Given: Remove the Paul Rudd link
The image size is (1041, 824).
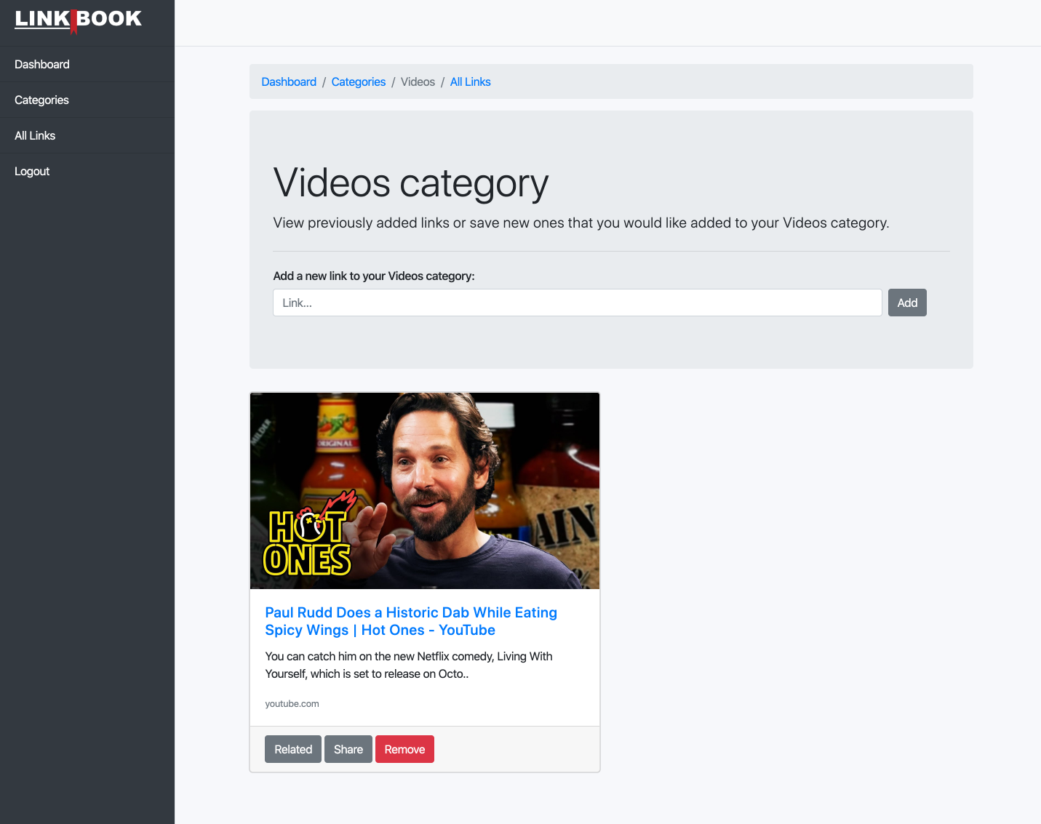Looking at the screenshot, I should tap(404, 749).
